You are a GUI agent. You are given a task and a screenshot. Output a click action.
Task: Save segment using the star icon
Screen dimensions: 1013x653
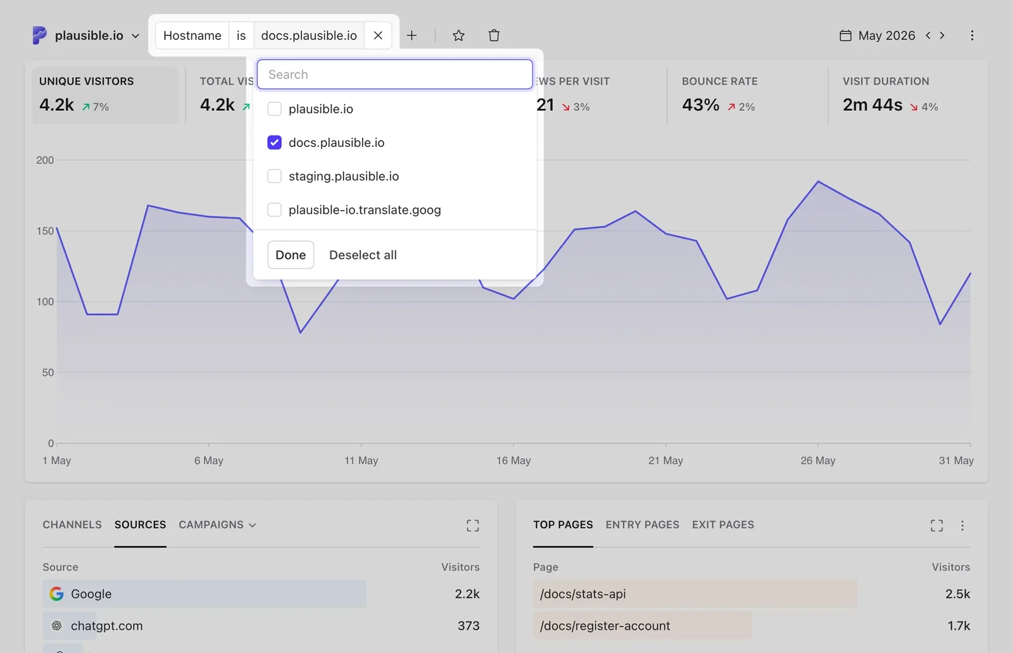tap(458, 35)
